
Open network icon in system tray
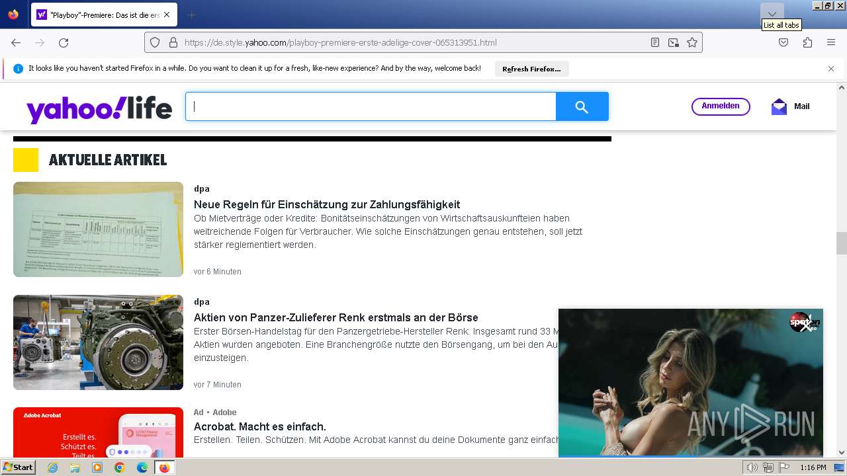pos(768,467)
